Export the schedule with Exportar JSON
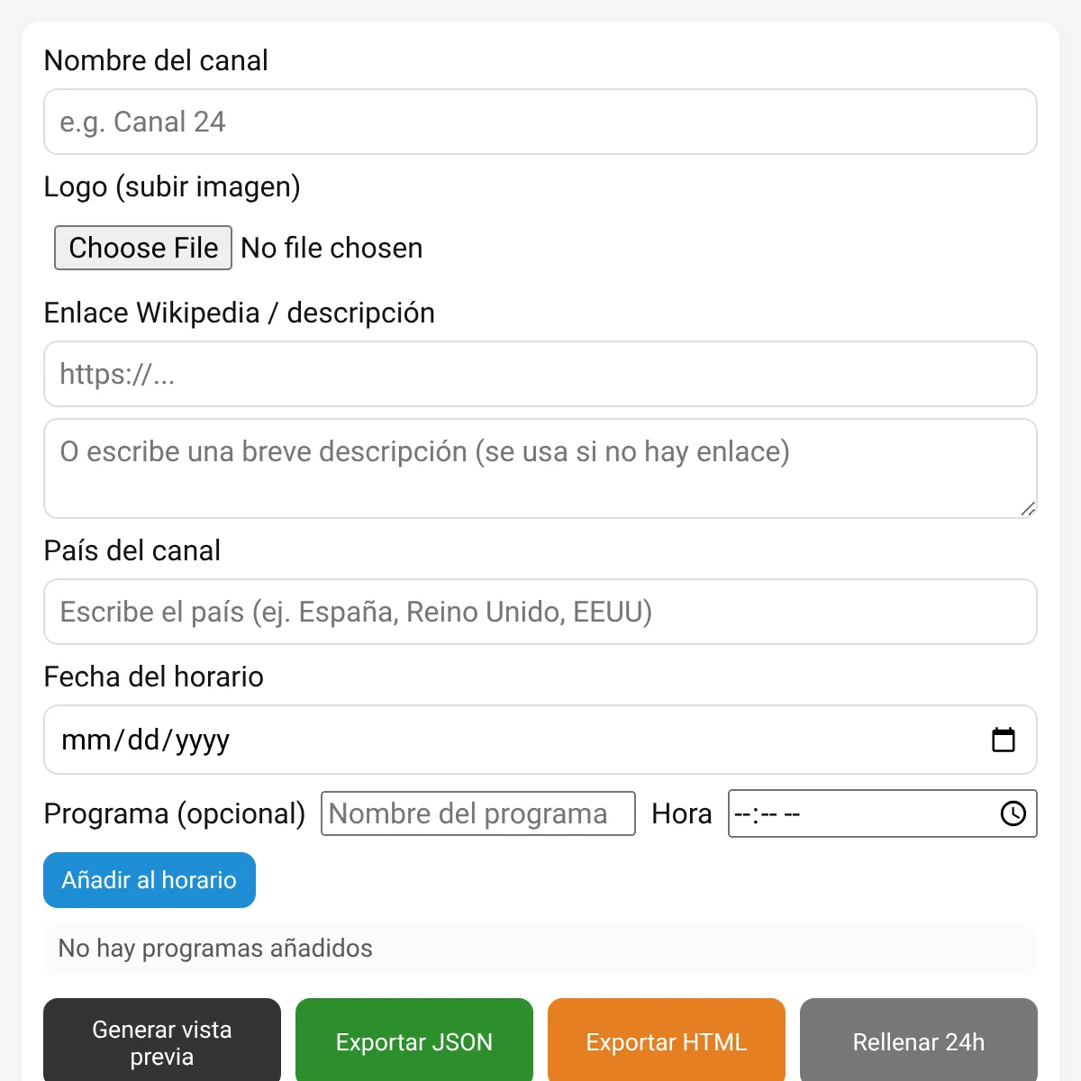Screen dimensions: 1081x1081 (x=414, y=1042)
